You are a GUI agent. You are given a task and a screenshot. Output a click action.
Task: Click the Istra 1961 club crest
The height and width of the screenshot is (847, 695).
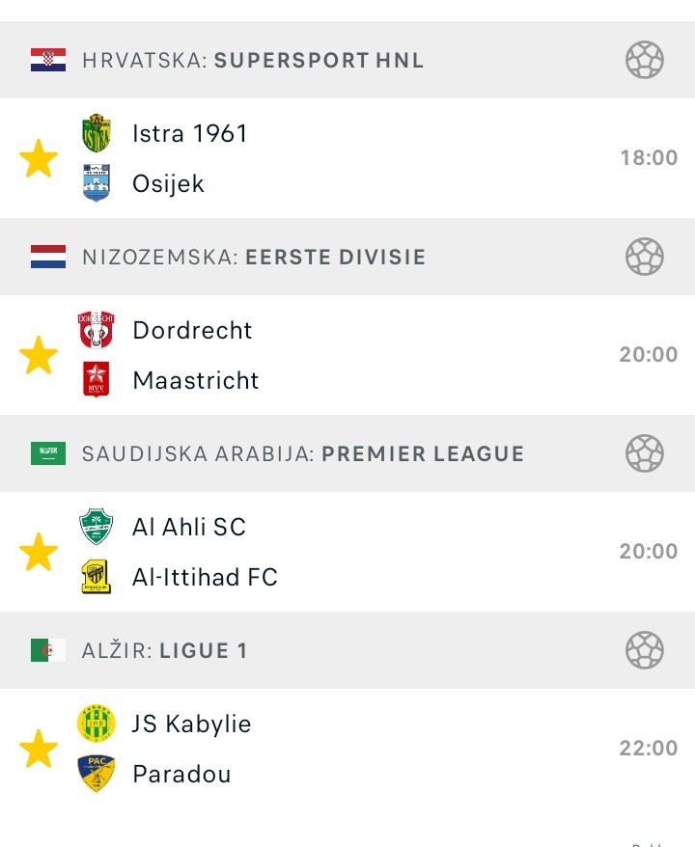click(x=97, y=133)
